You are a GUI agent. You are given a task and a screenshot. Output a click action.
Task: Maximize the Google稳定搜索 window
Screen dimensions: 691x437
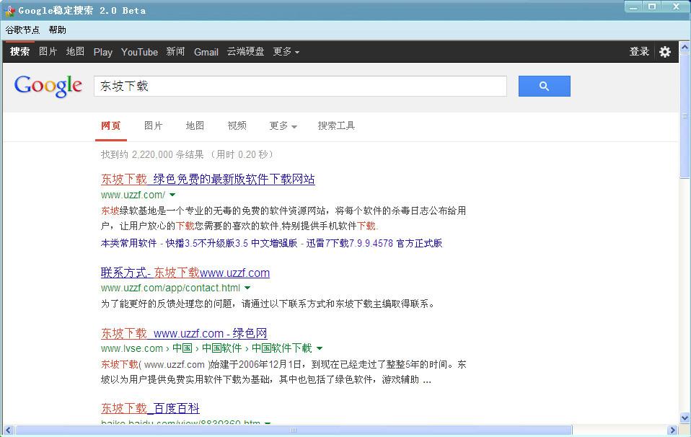click(652, 6)
